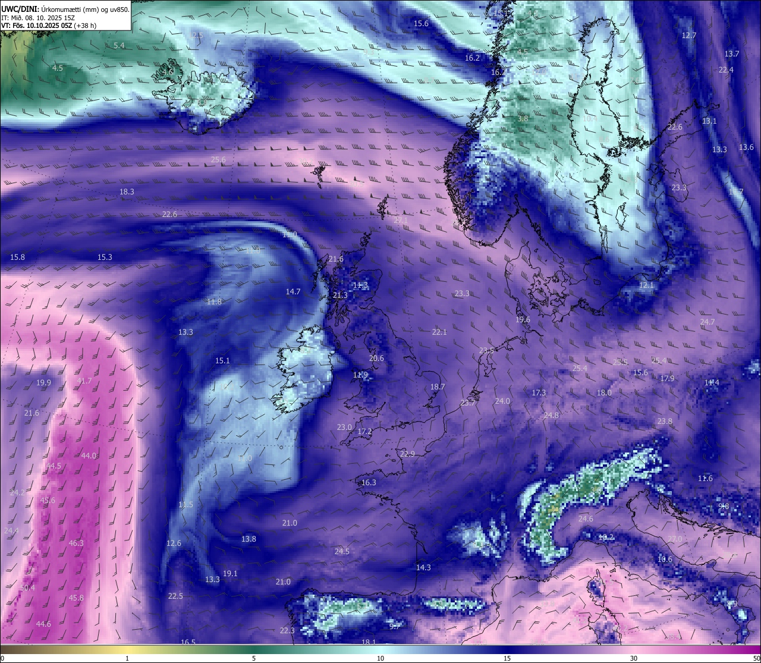Click the colour scale tick label "5"
This screenshot has height=663, width=761.
coord(254,658)
